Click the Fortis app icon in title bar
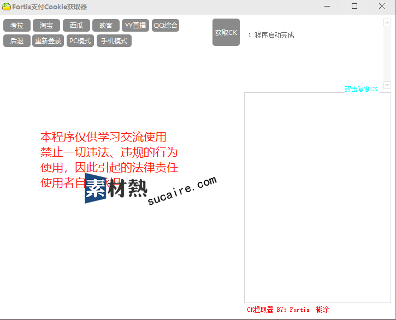 [7, 7]
